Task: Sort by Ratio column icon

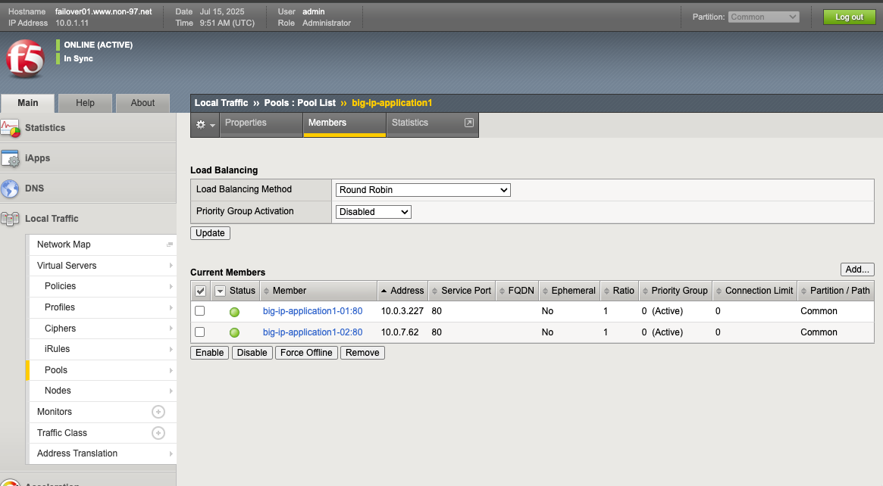Action: click(606, 291)
